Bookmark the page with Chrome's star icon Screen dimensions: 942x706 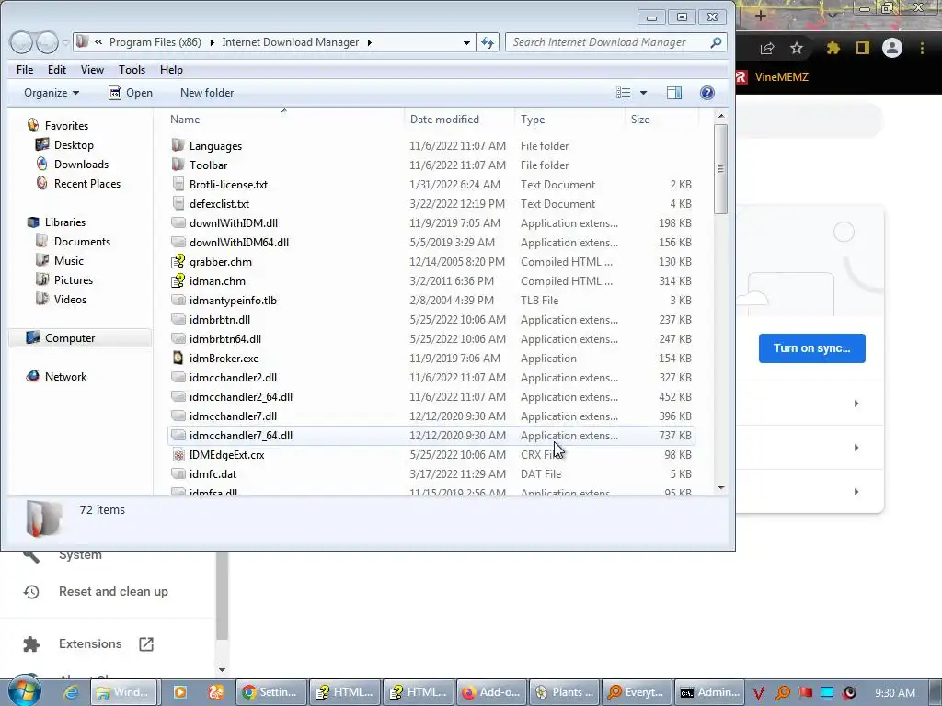[x=797, y=48]
